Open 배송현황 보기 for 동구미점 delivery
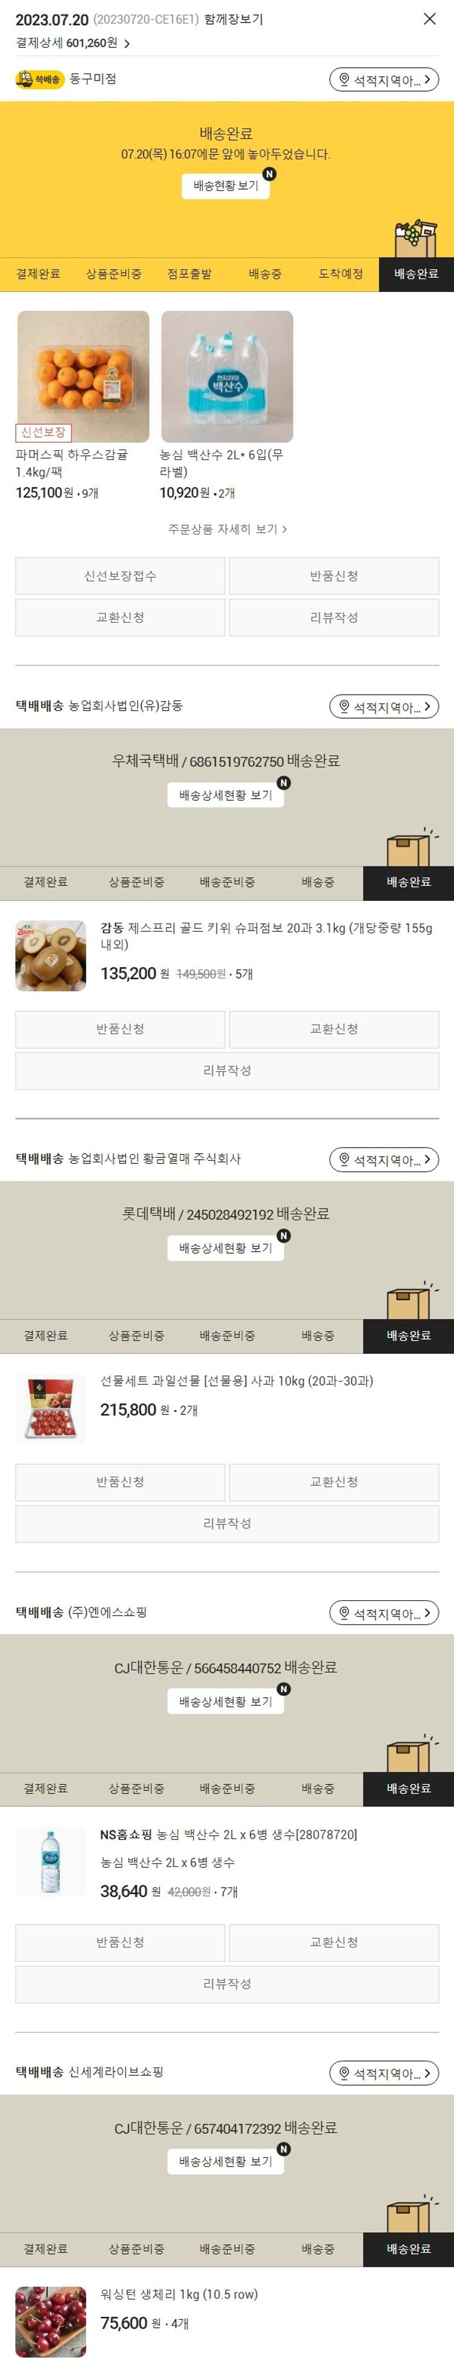The height and width of the screenshot is (2366, 454). (226, 185)
